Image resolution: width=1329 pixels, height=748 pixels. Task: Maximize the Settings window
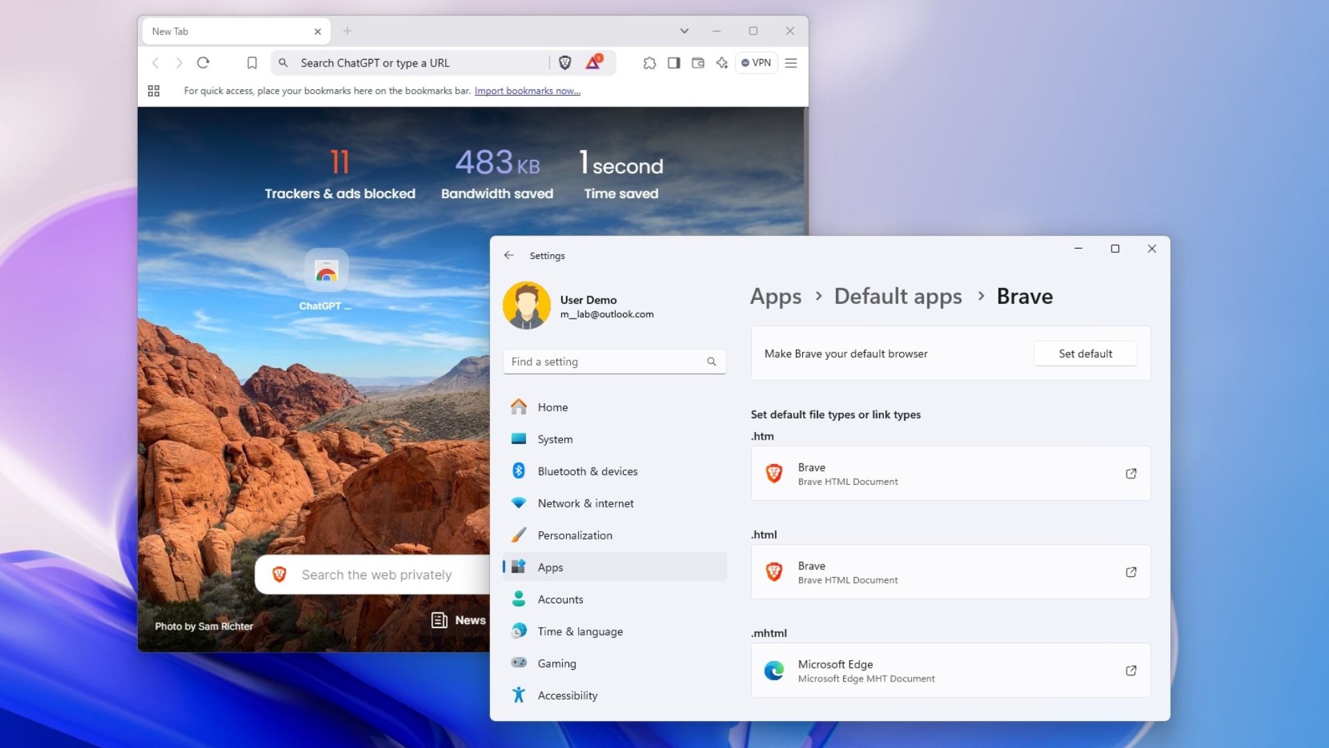tap(1115, 249)
